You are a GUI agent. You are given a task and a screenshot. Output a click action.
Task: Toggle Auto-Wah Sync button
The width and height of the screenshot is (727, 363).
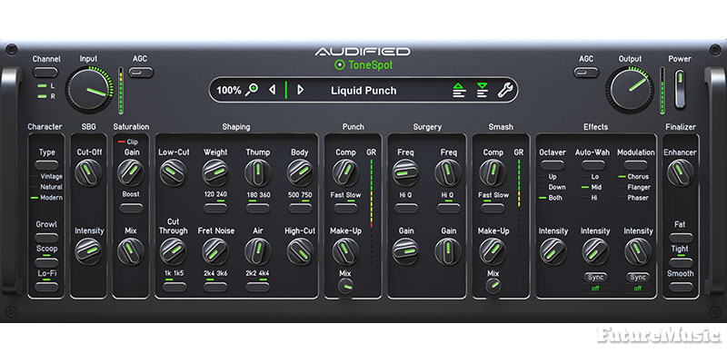point(595,277)
